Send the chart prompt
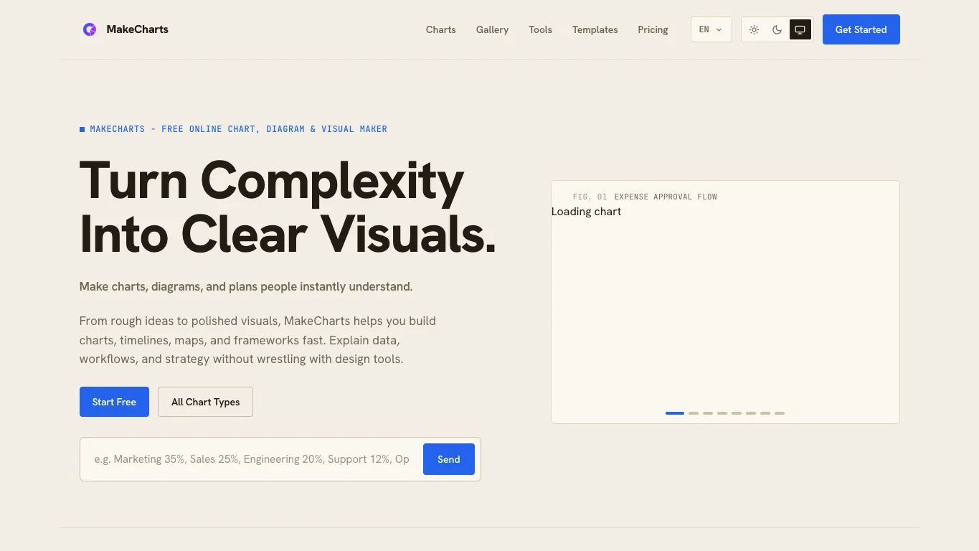The height and width of the screenshot is (551, 979). point(448,459)
